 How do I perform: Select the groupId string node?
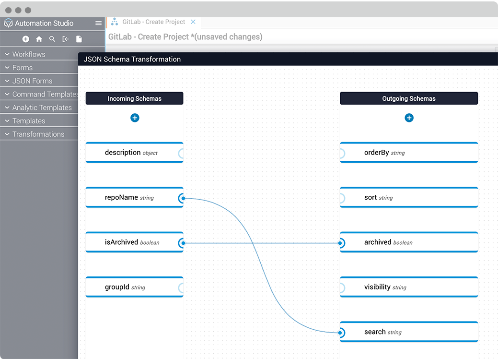pos(134,287)
